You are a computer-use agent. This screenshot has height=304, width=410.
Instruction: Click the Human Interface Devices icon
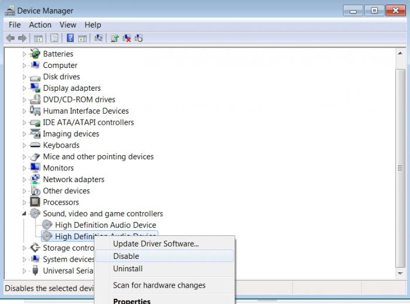coord(35,111)
